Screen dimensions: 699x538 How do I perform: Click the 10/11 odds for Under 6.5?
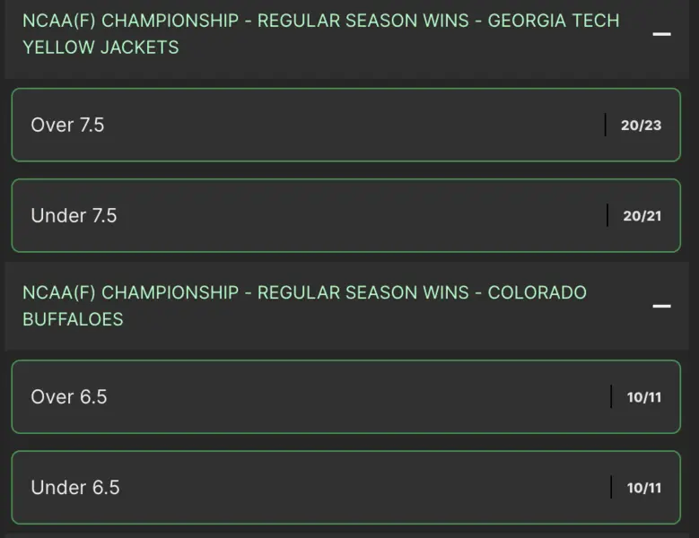(643, 488)
